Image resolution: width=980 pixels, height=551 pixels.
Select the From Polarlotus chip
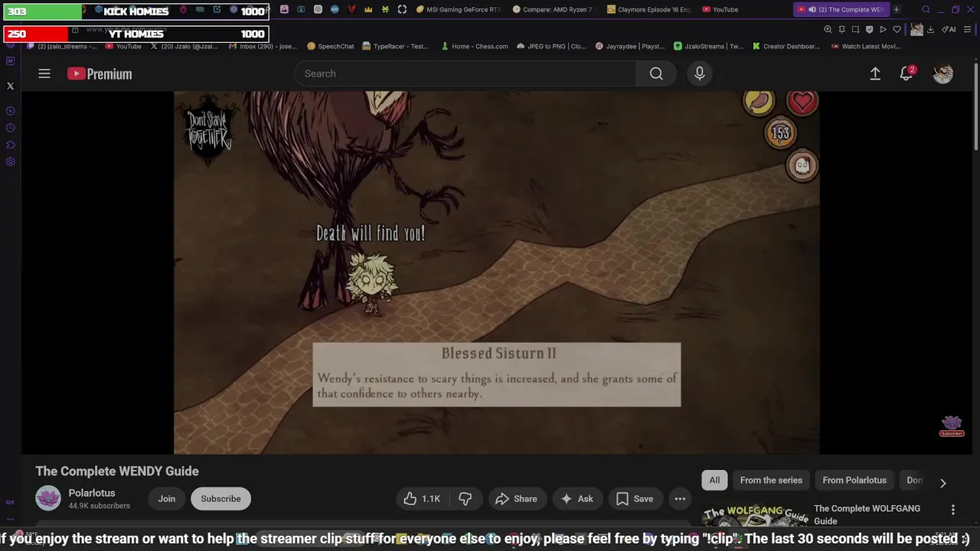click(x=854, y=480)
